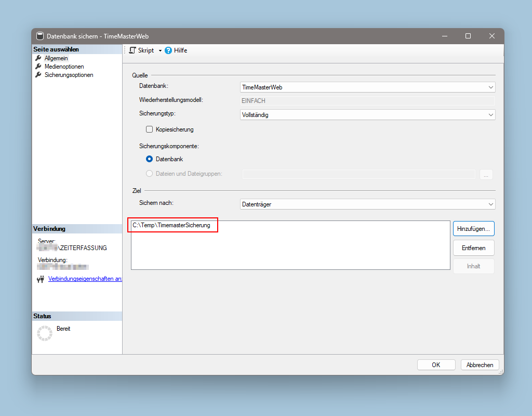The image size is (532, 416).
Task: Open the Verbindungseigenschaften link
Action: [x=85, y=279]
